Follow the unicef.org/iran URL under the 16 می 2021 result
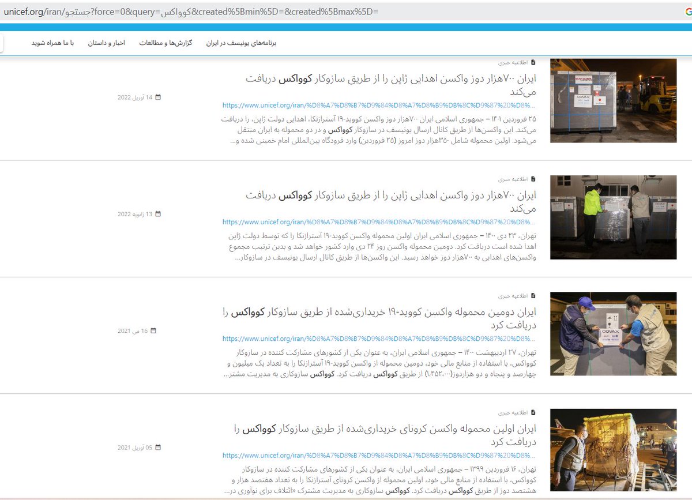 coord(378,339)
